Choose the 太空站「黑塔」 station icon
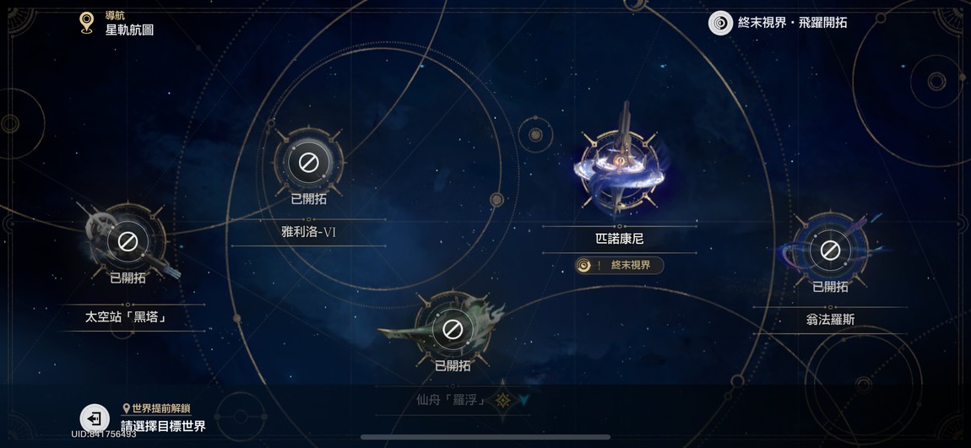This screenshot has width=971, height=448. point(127,241)
